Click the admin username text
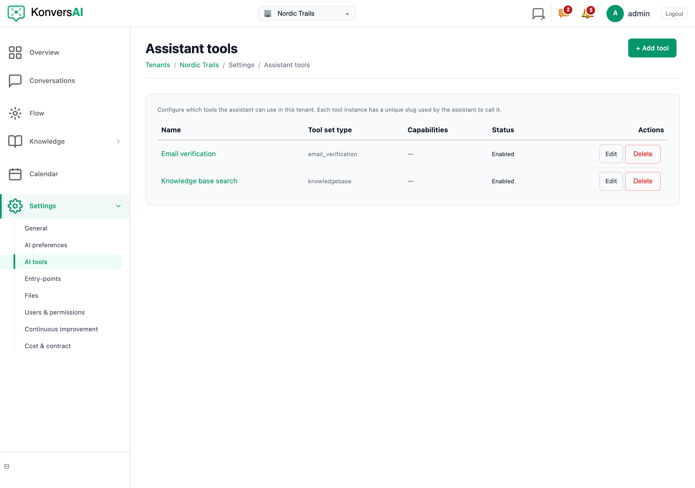695x488 pixels. click(x=639, y=14)
